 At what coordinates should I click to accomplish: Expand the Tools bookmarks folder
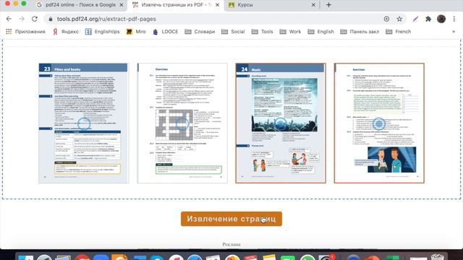click(x=263, y=32)
